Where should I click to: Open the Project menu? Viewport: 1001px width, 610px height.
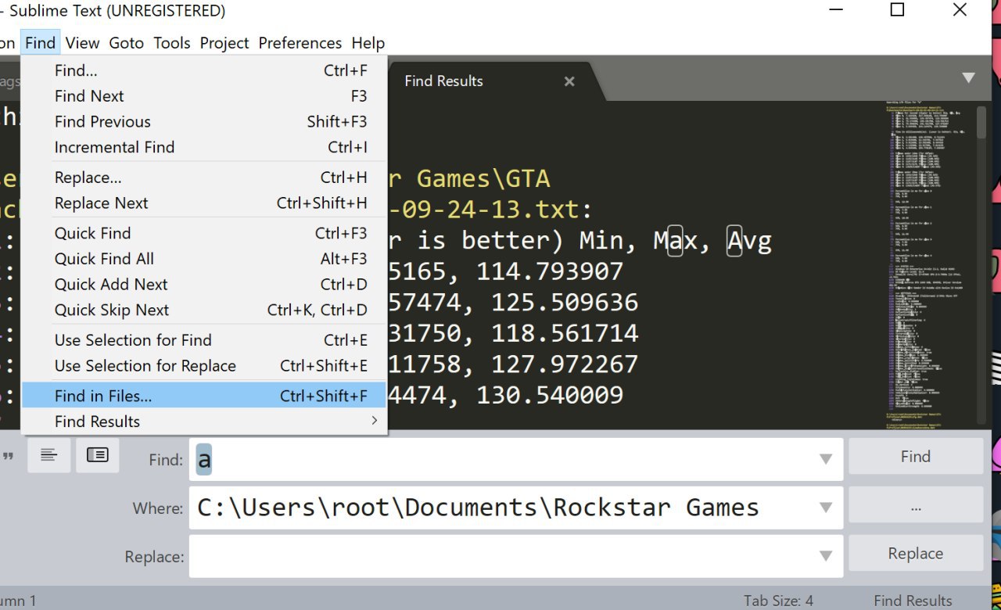tap(224, 43)
